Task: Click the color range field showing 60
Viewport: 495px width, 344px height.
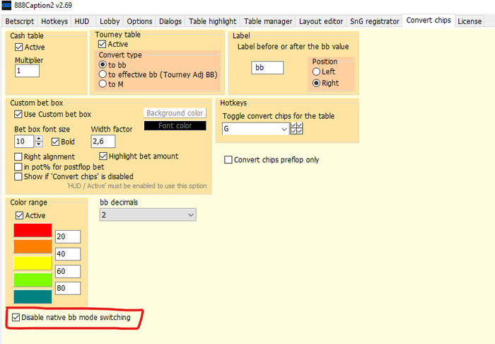Action: (68, 271)
